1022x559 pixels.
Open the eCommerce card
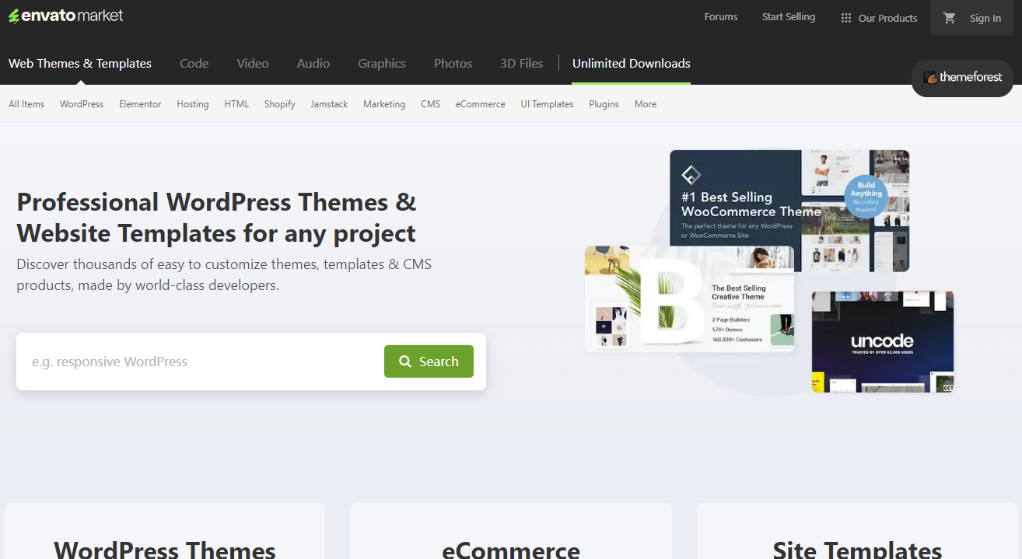coord(511,531)
